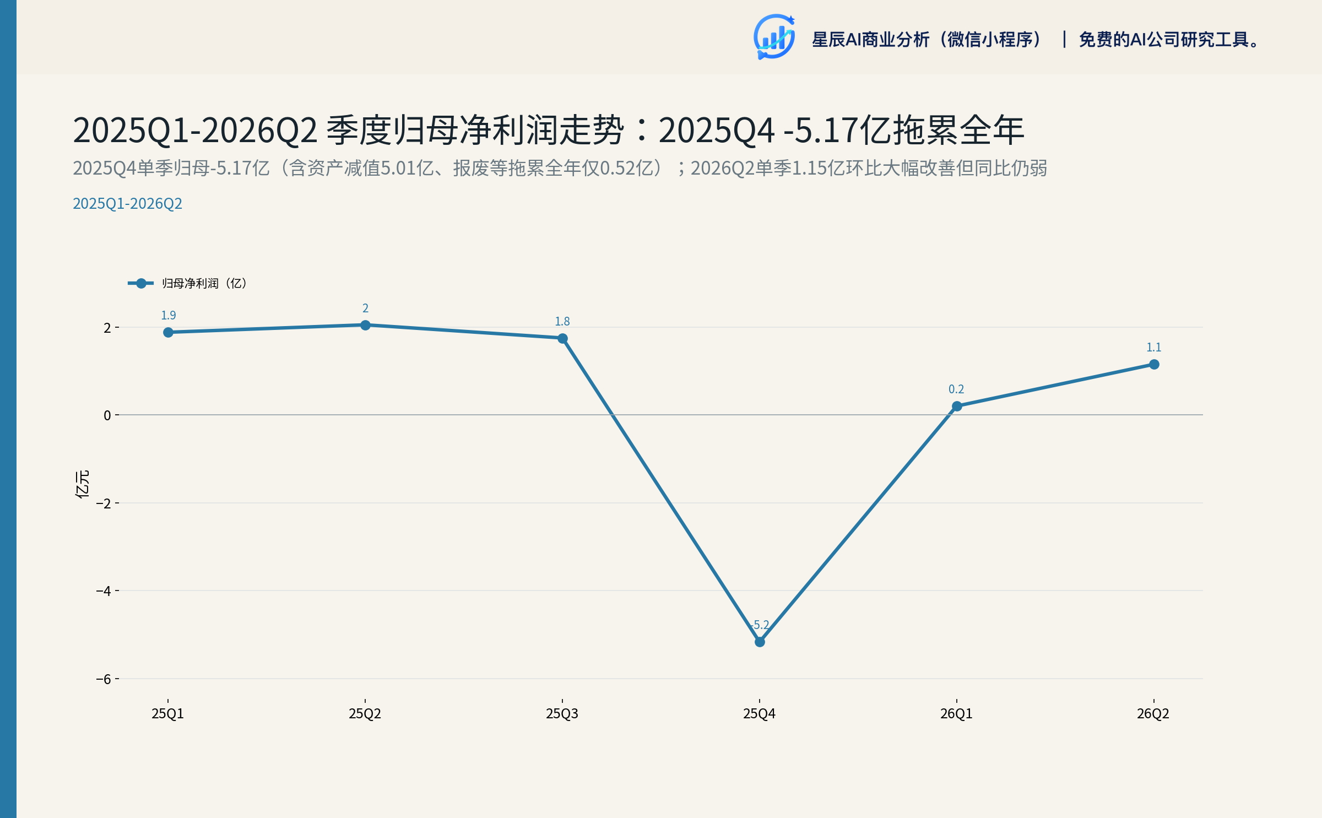The image size is (1322, 818).
Task: Click the y-axis tick label −6
Action: click(104, 679)
